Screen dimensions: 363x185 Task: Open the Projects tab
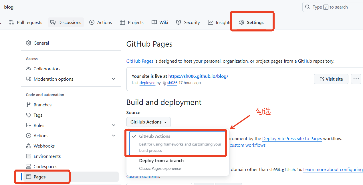pos(132,22)
